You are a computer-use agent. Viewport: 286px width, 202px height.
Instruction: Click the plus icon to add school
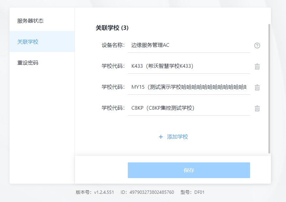pos(160,137)
